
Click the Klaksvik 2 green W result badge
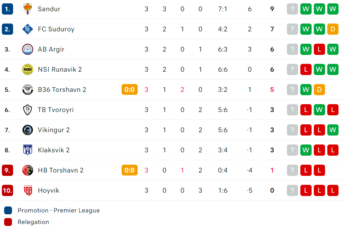(306, 150)
